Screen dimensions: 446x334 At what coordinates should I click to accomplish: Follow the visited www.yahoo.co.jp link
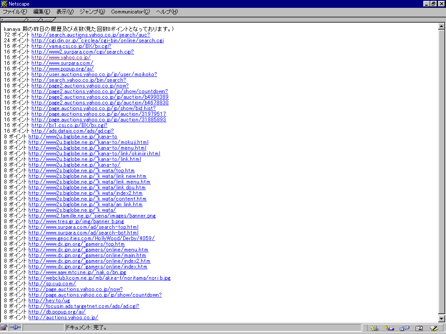[x=61, y=58]
